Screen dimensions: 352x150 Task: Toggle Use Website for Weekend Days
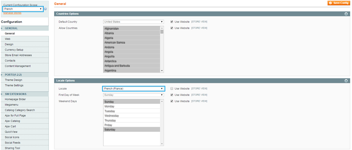coord(172,101)
